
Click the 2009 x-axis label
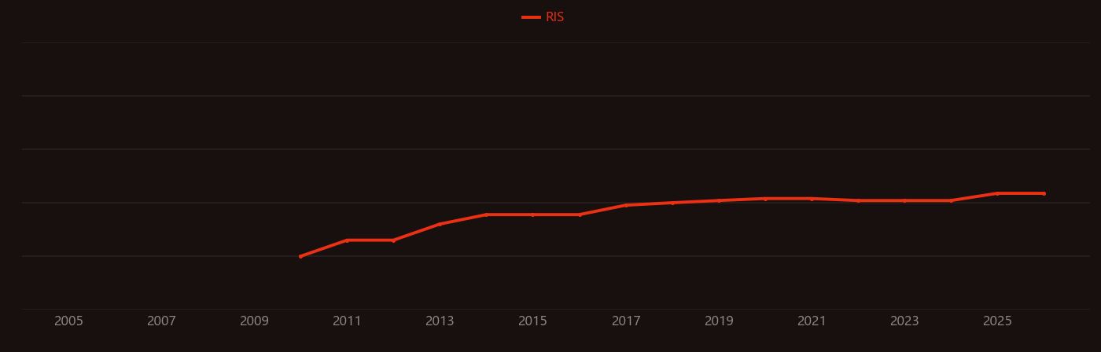point(254,321)
